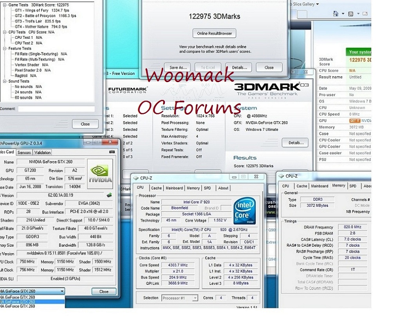Open SPD tab in the memory timings CPU-Z window

tap(353, 186)
